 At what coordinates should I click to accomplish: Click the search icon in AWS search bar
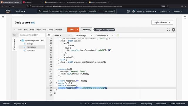(x=40, y=11)
